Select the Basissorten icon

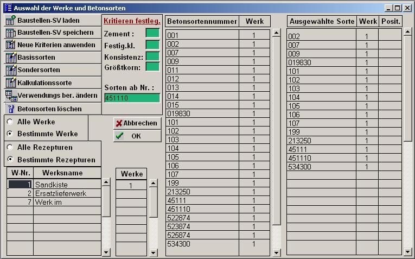[x=10, y=58]
